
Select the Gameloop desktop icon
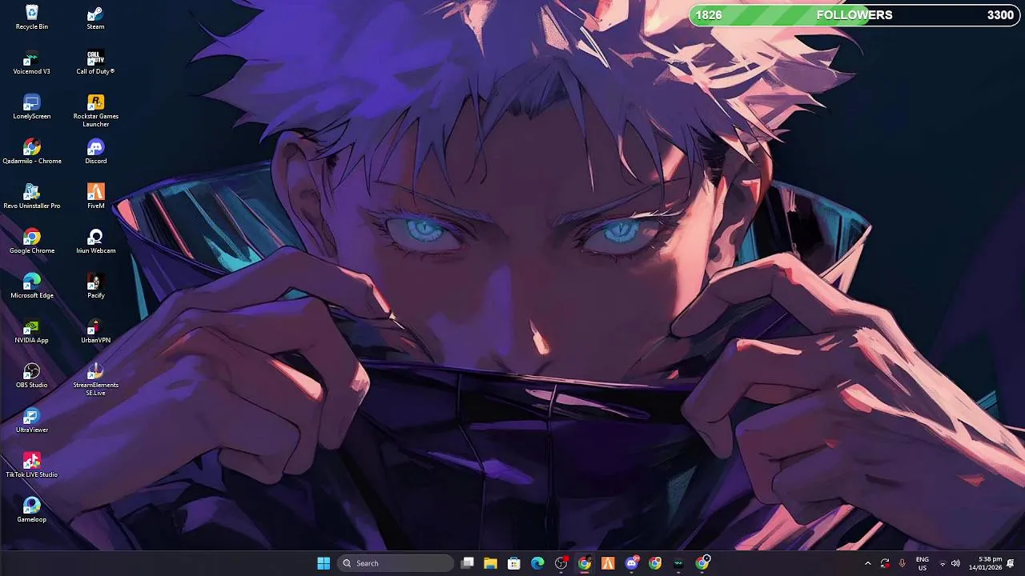pyautogui.click(x=32, y=510)
